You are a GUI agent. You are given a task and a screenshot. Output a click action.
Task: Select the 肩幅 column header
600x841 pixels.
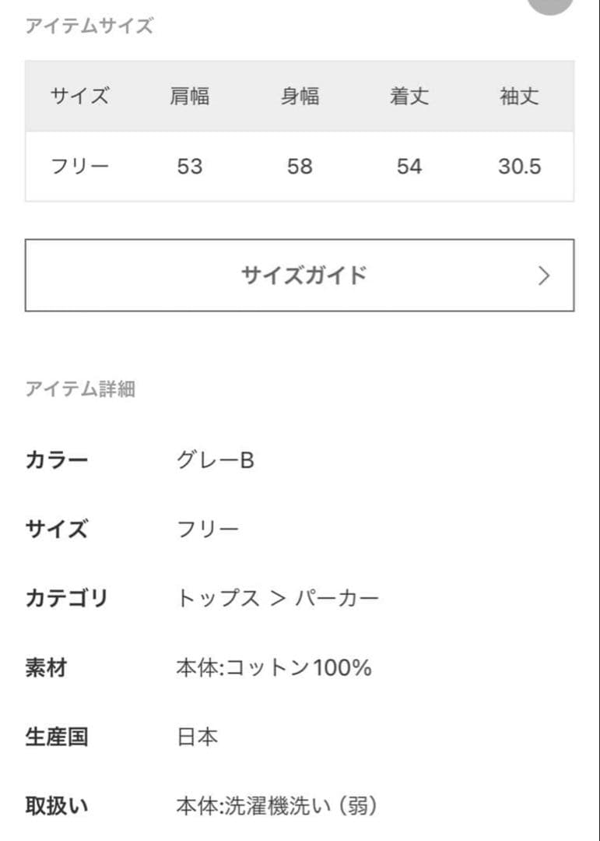tap(191, 96)
